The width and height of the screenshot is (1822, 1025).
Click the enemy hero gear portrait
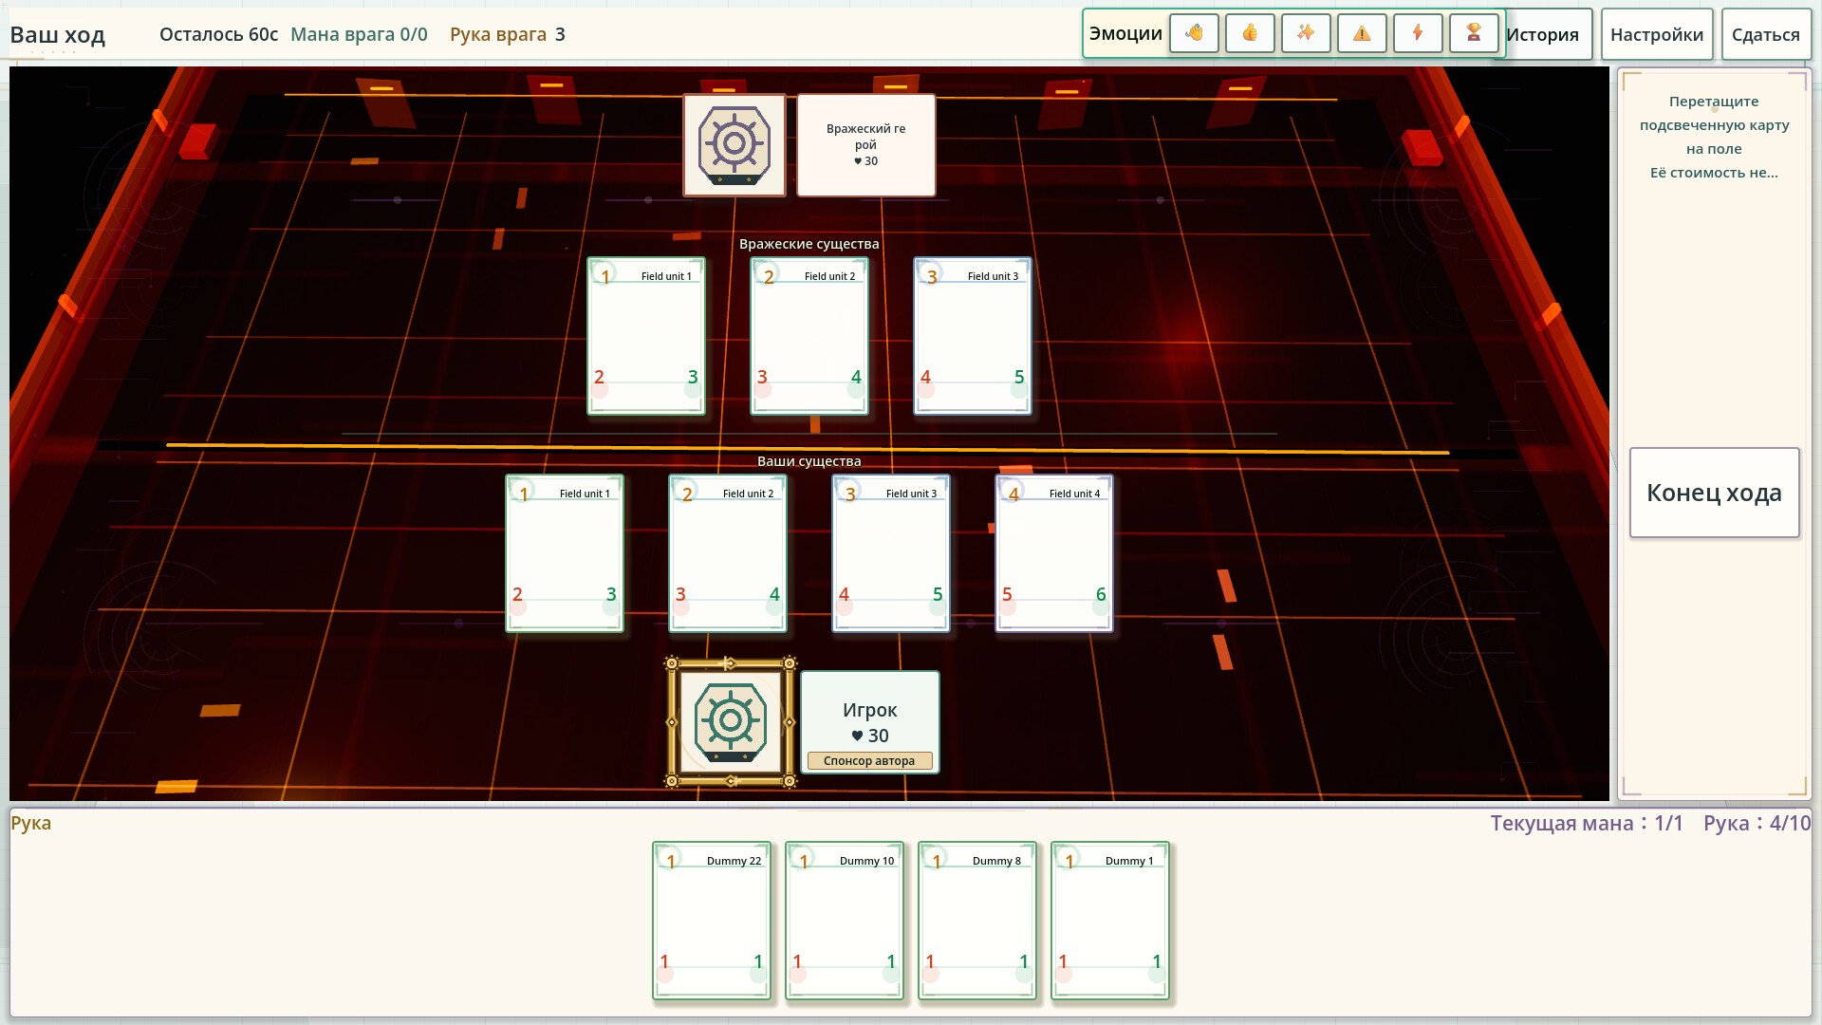coord(734,145)
